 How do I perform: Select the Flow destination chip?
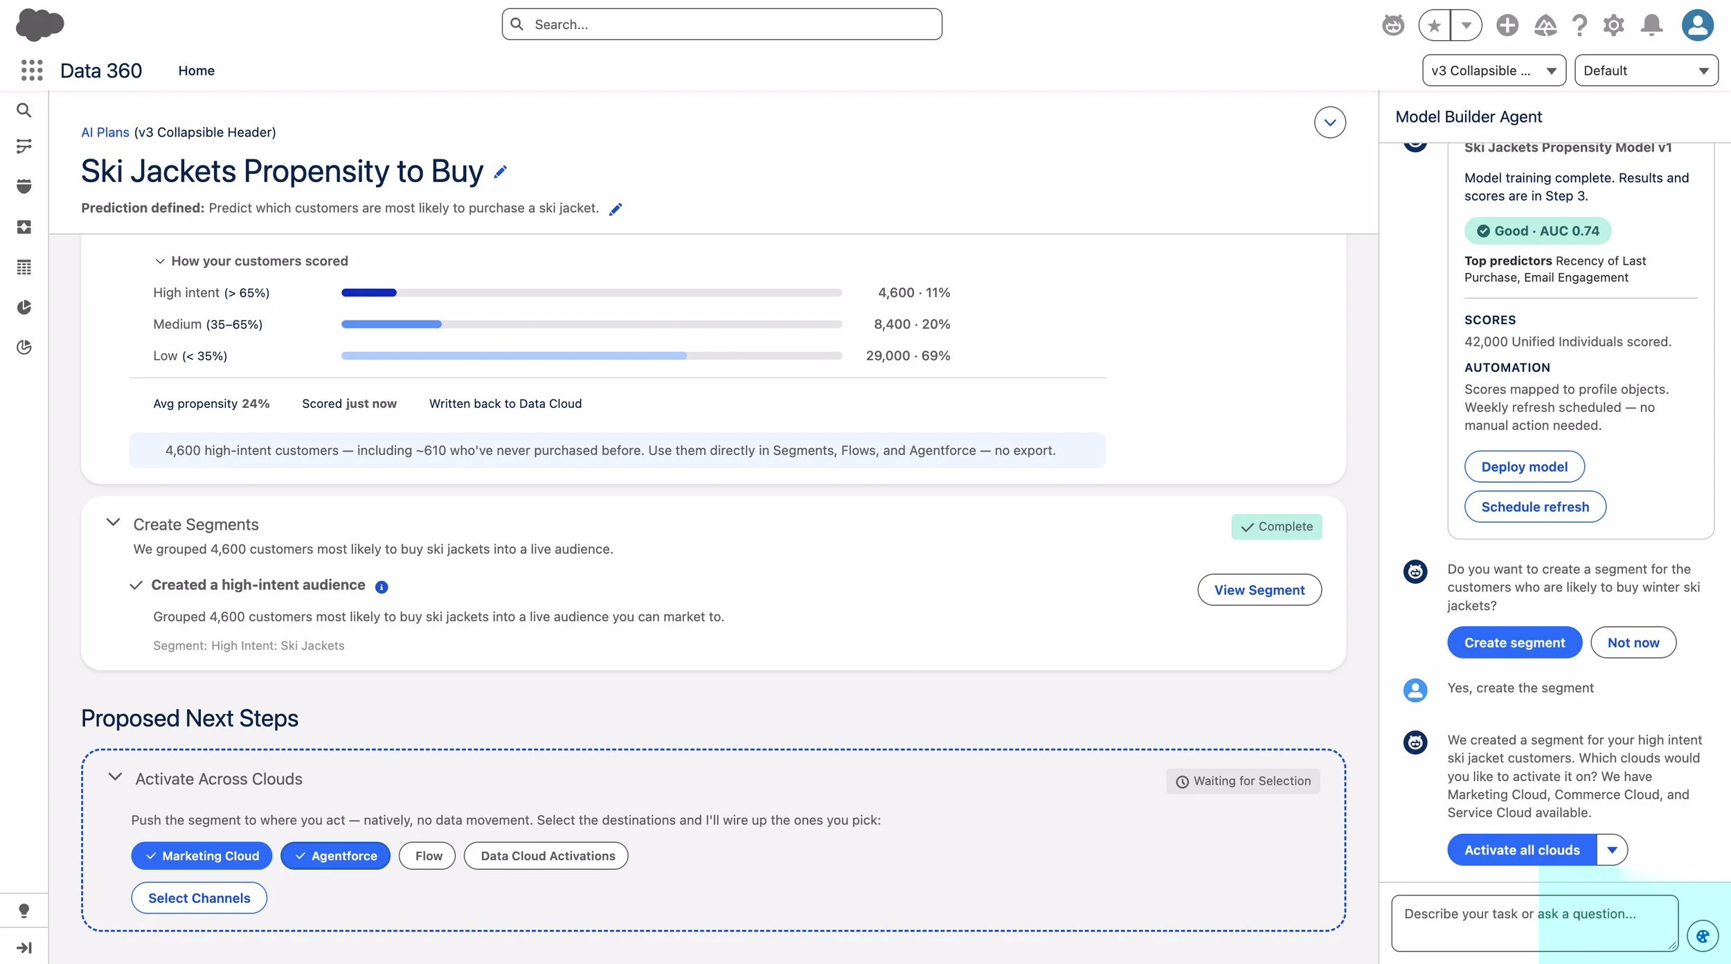(x=427, y=856)
